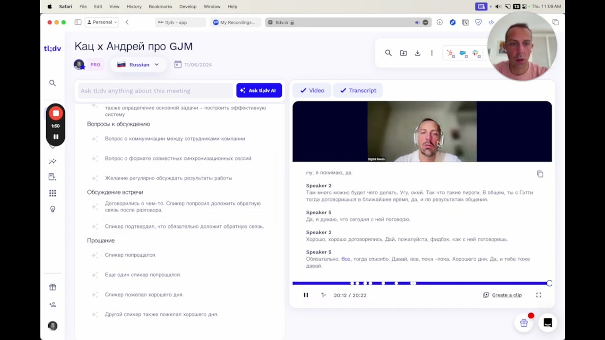Switch to My Recordings tab
605x340 pixels.
[235, 22]
